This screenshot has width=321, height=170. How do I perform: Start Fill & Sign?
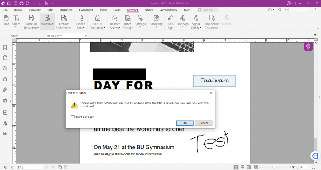point(171,22)
